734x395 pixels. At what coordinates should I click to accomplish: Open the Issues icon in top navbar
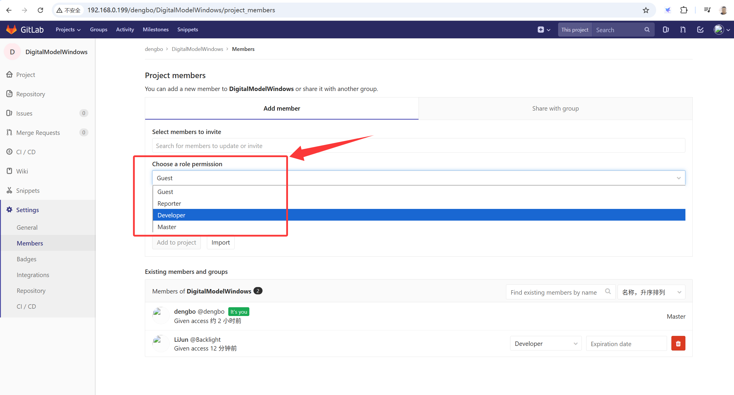(666, 30)
